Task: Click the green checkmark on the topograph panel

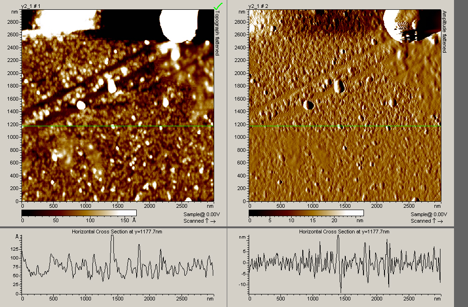Action: coord(218,6)
